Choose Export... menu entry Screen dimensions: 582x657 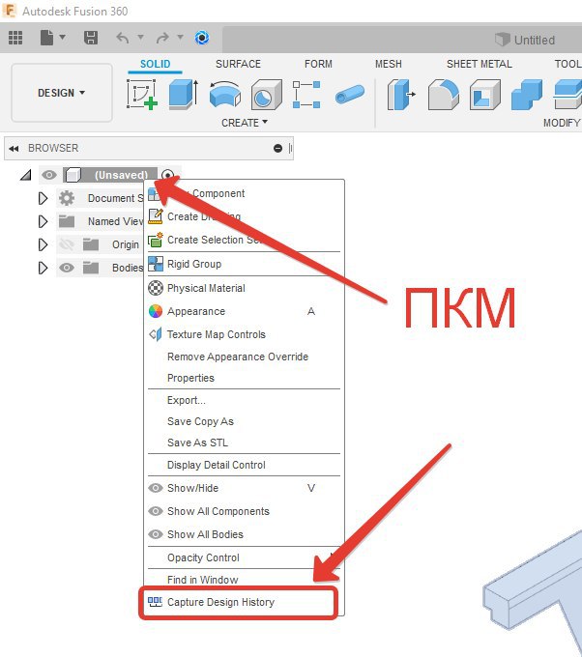(244, 400)
